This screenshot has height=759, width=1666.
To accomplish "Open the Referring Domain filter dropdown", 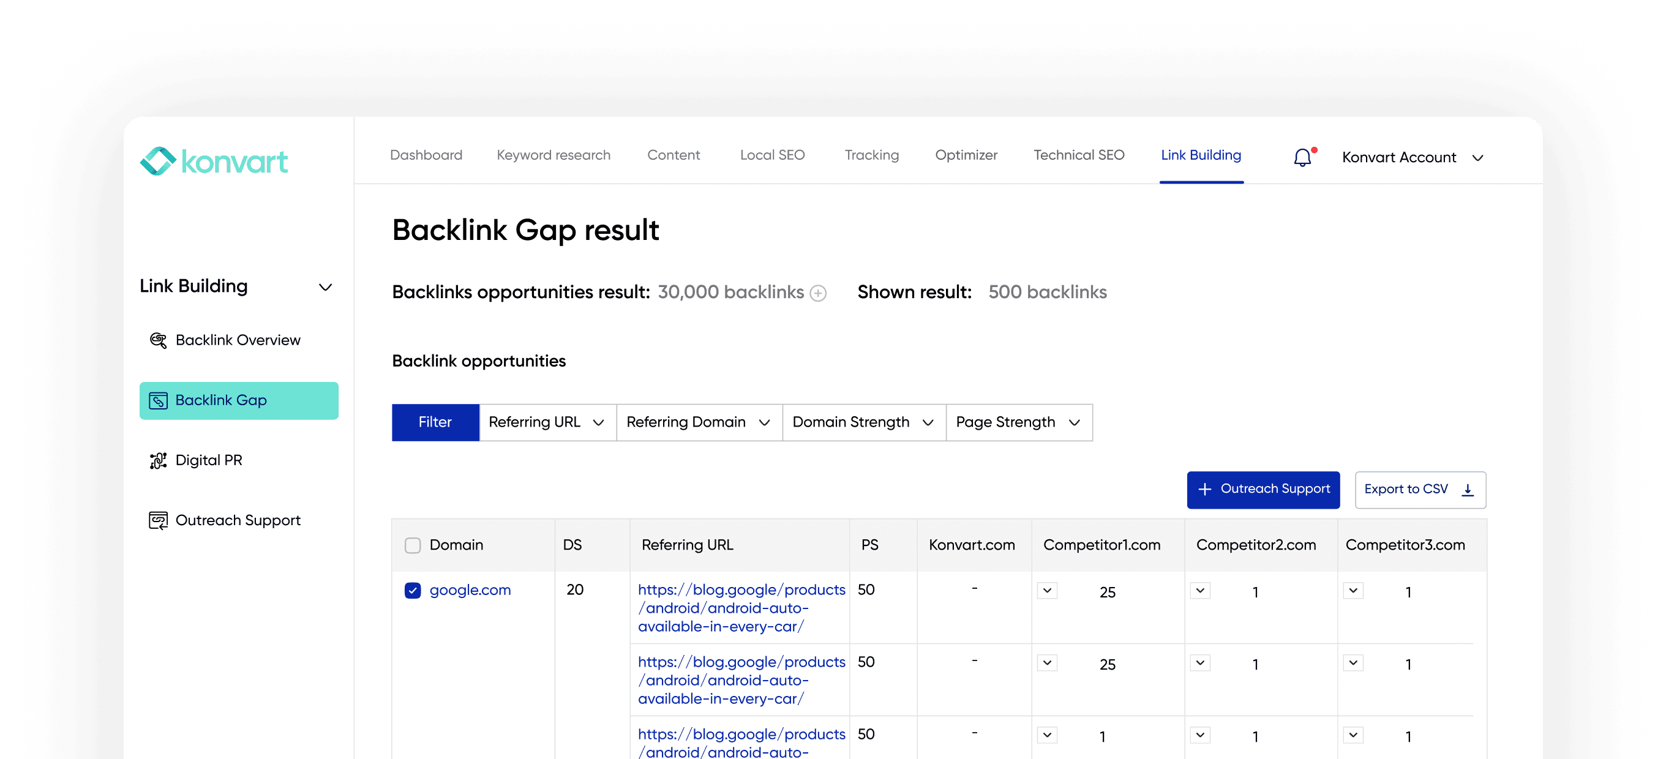I will click(699, 422).
